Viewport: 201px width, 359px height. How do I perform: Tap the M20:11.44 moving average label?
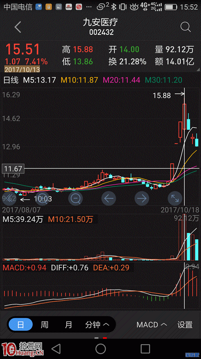click(x=122, y=80)
